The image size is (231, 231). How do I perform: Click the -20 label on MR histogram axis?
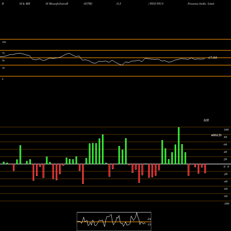pyautogui.click(x=225, y=174)
